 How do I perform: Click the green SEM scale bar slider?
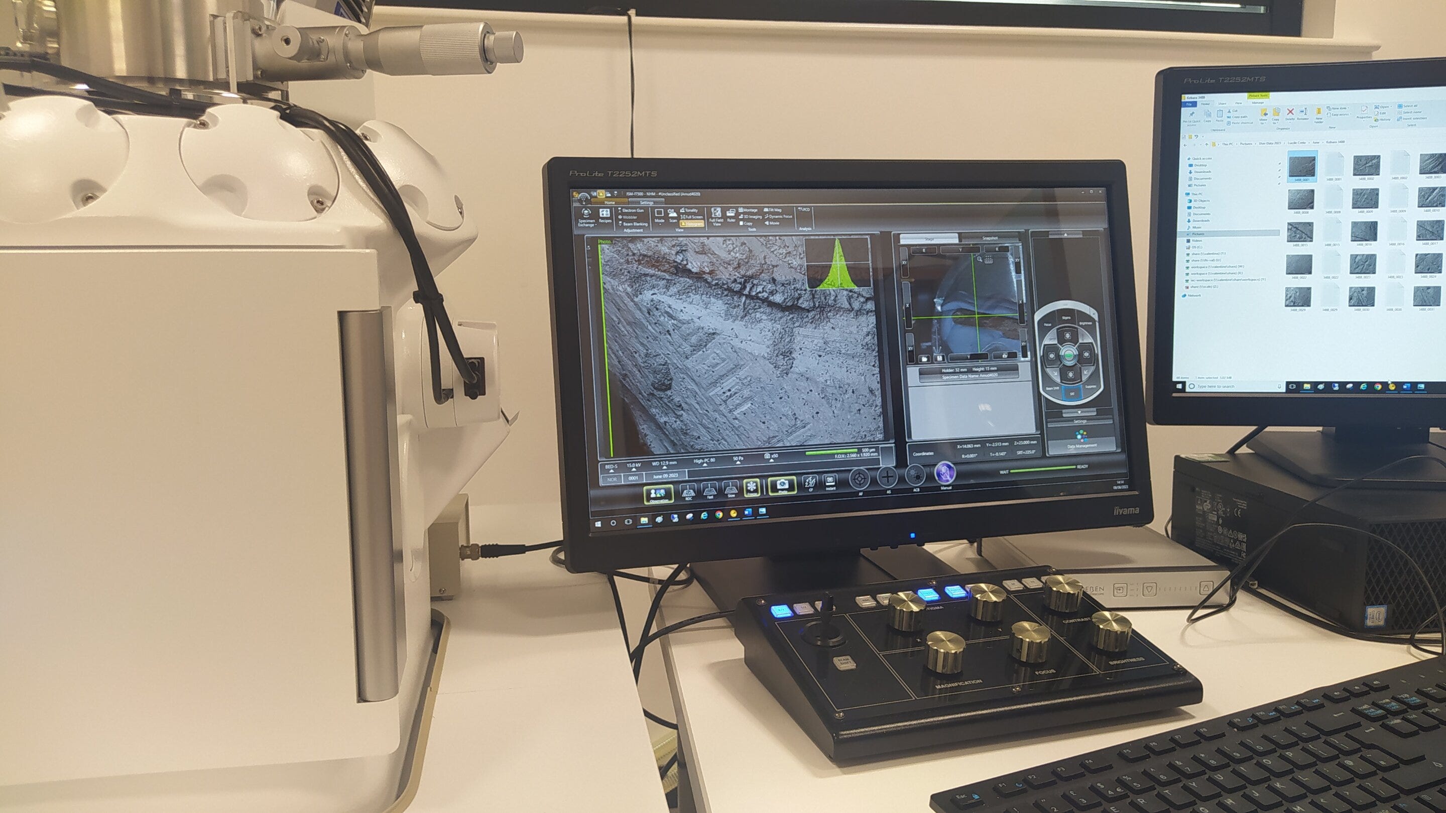click(x=831, y=452)
